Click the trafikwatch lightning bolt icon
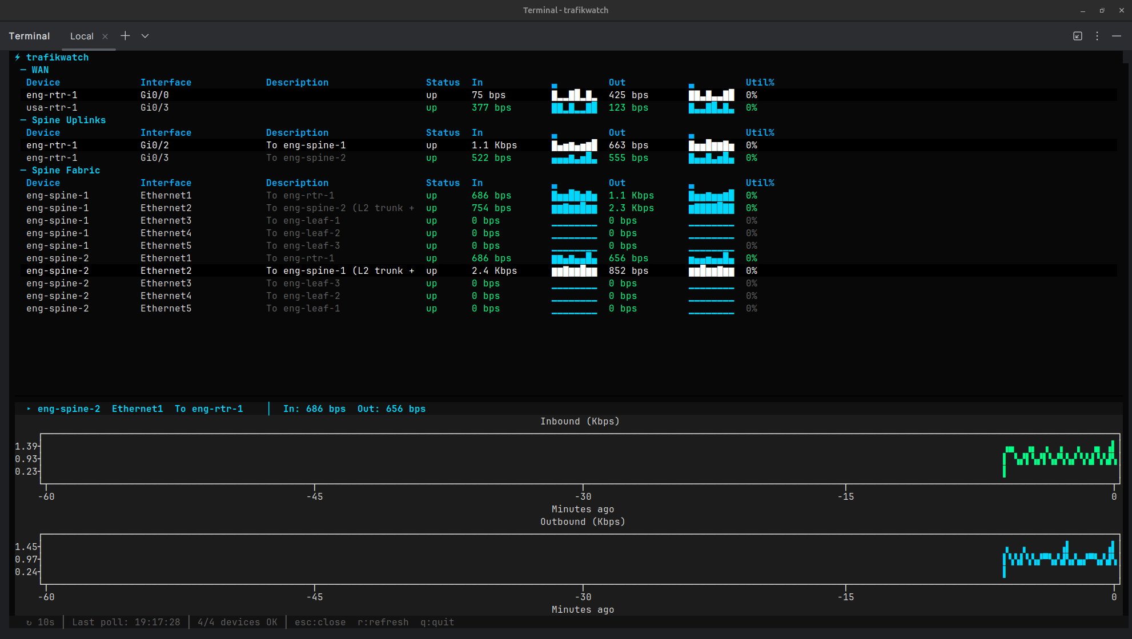 (18, 57)
